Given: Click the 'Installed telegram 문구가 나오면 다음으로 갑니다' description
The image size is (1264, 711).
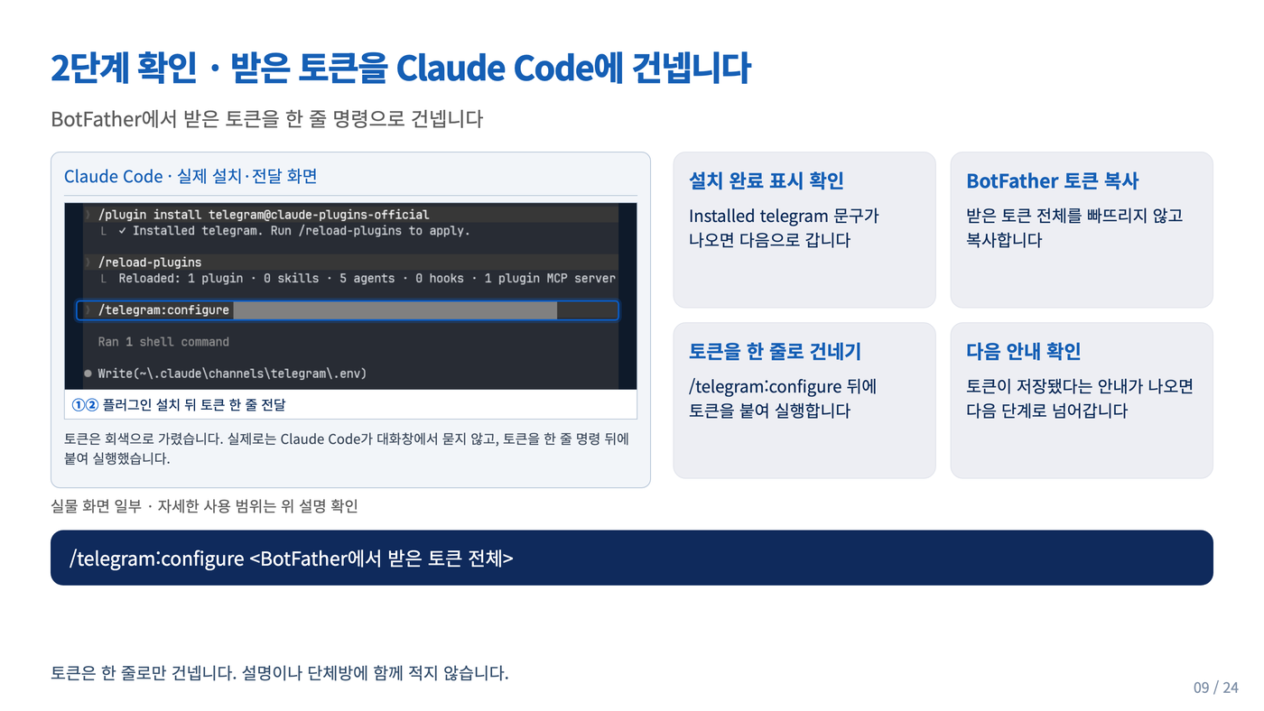Looking at the screenshot, I should [x=784, y=228].
